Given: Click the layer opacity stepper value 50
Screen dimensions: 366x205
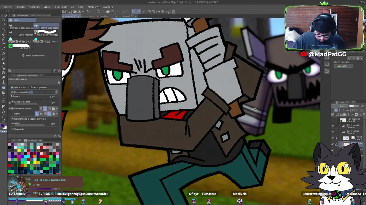Looking at the screenshot, I should pyautogui.click(x=362, y=106).
